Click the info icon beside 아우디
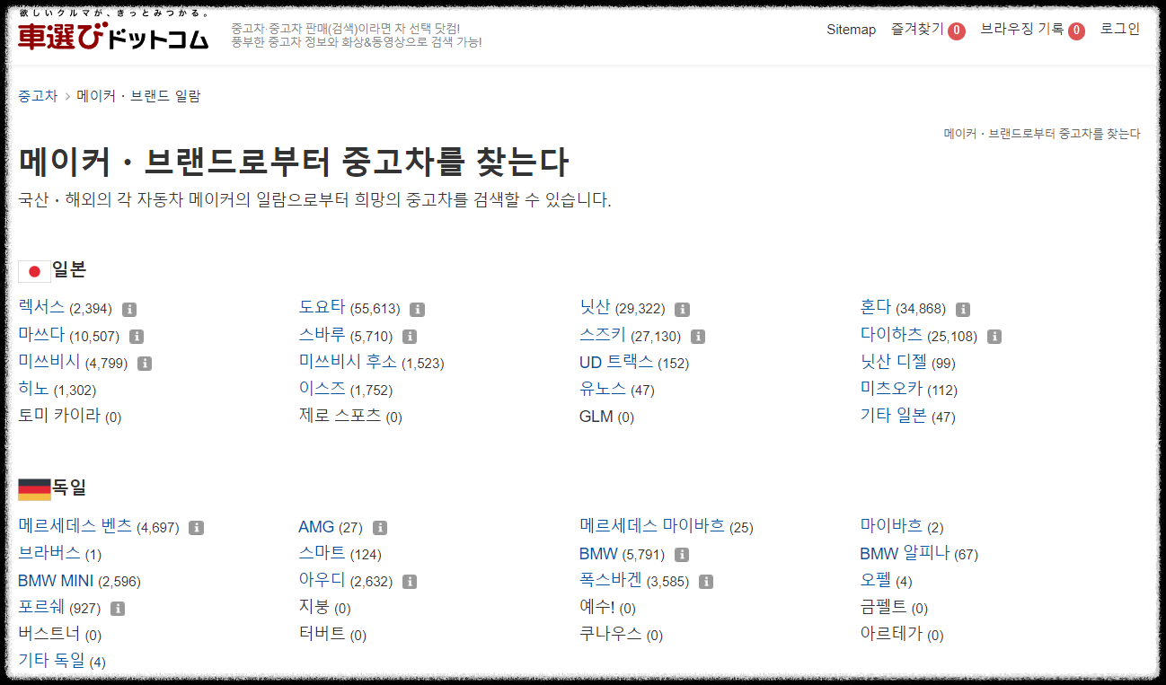1166x685 pixels. pyautogui.click(x=410, y=581)
